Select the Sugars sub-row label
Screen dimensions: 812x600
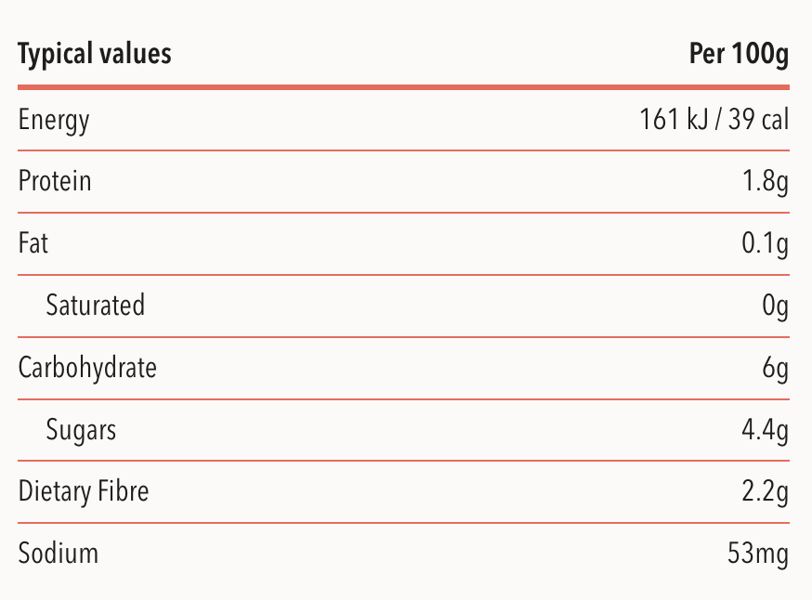point(82,430)
